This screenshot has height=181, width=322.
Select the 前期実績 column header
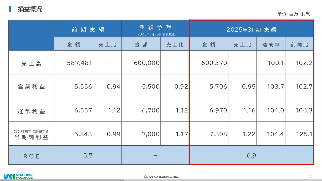point(88,29)
